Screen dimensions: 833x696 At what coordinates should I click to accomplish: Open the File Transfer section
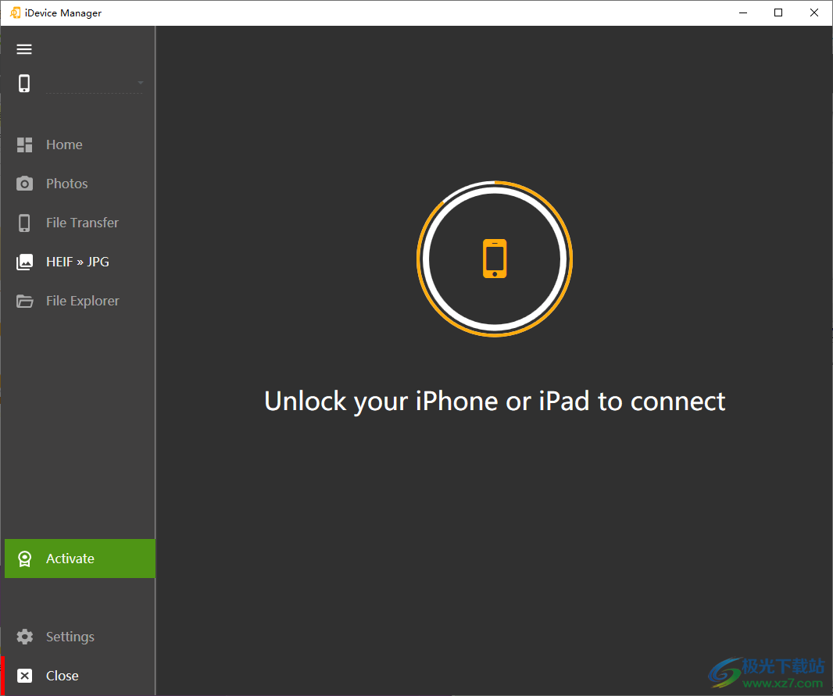pos(82,223)
